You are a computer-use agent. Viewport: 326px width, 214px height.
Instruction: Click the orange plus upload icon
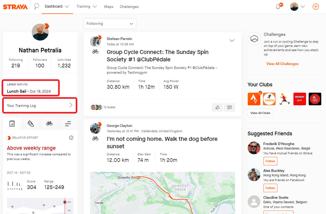(316, 7)
